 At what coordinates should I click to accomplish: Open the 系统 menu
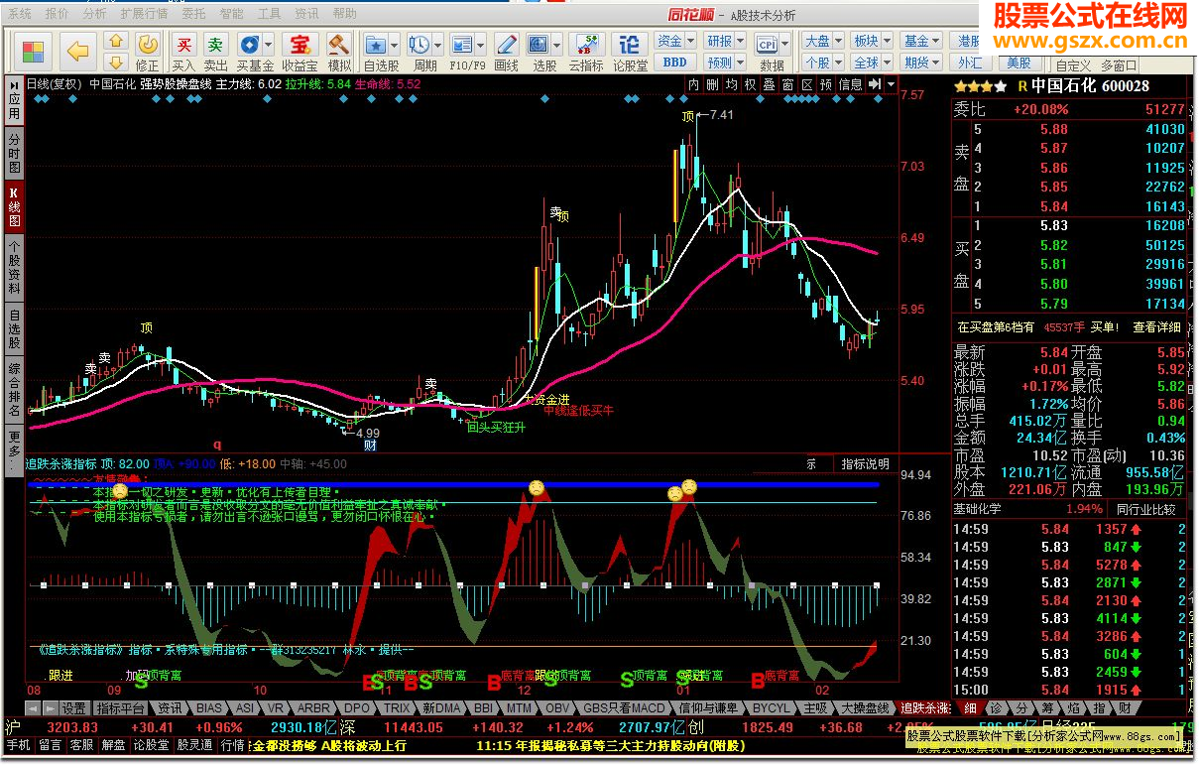click(x=19, y=14)
